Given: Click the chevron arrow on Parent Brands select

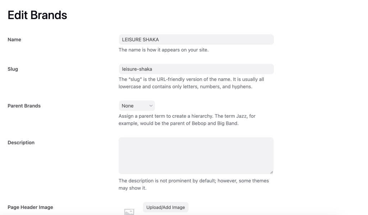Looking at the screenshot, I should [x=151, y=106].
